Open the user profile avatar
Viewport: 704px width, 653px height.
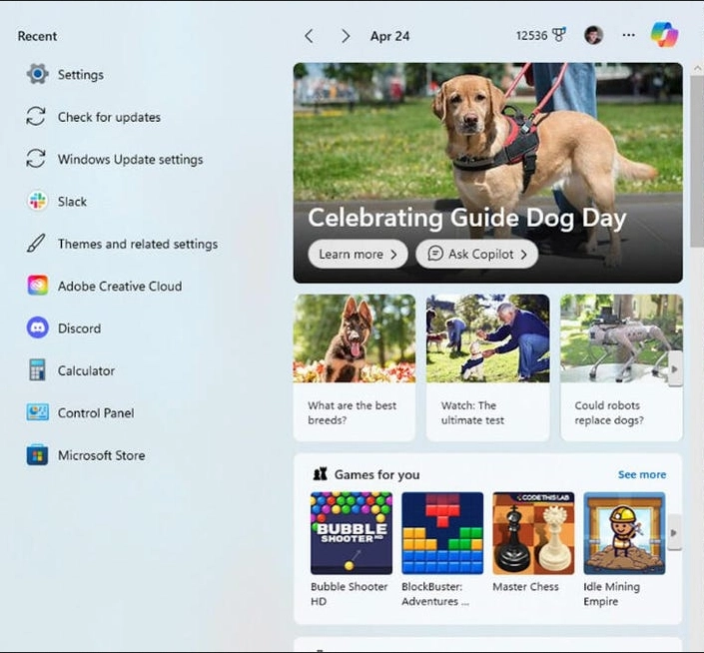pyautogui.click(x=593, y=35)
